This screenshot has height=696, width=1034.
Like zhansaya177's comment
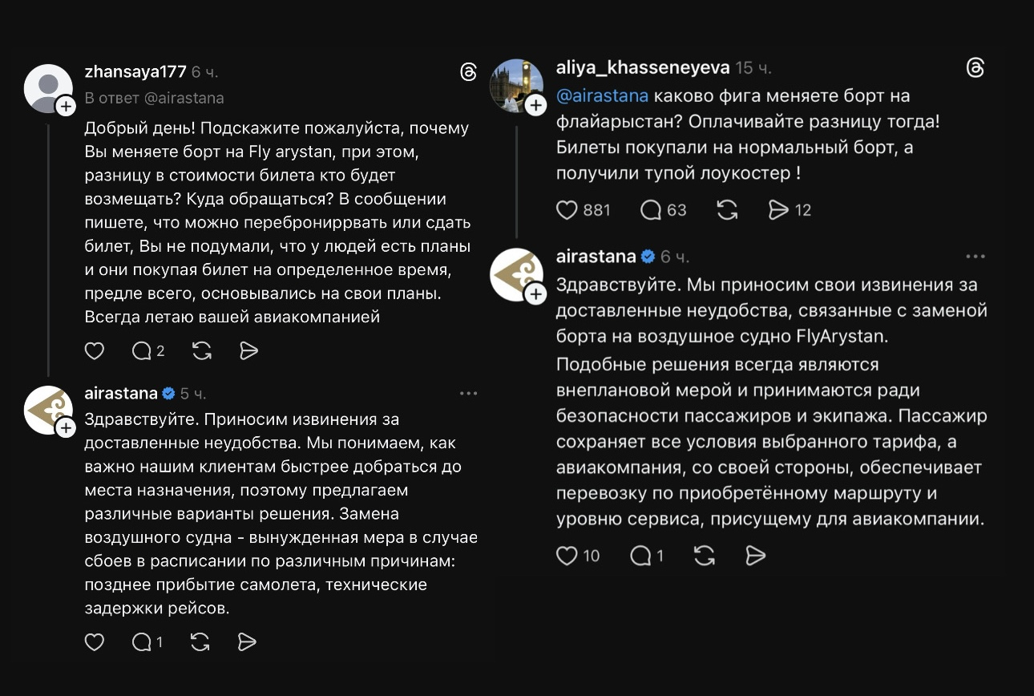coord(95,350)
